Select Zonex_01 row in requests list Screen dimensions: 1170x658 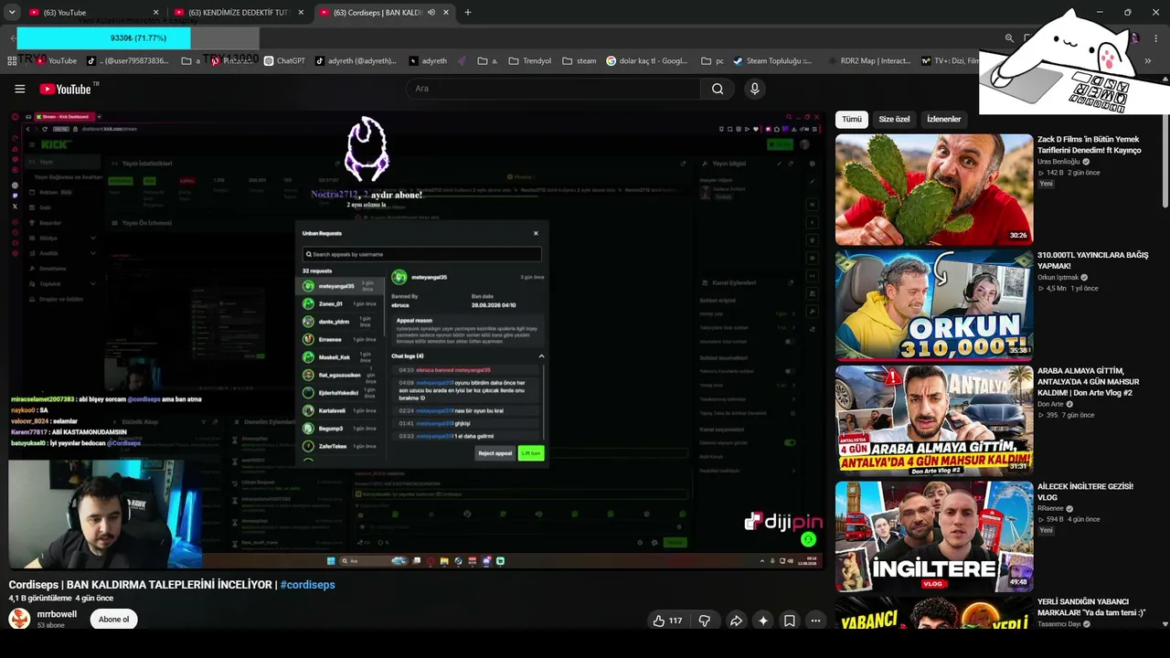pos(341,303)
